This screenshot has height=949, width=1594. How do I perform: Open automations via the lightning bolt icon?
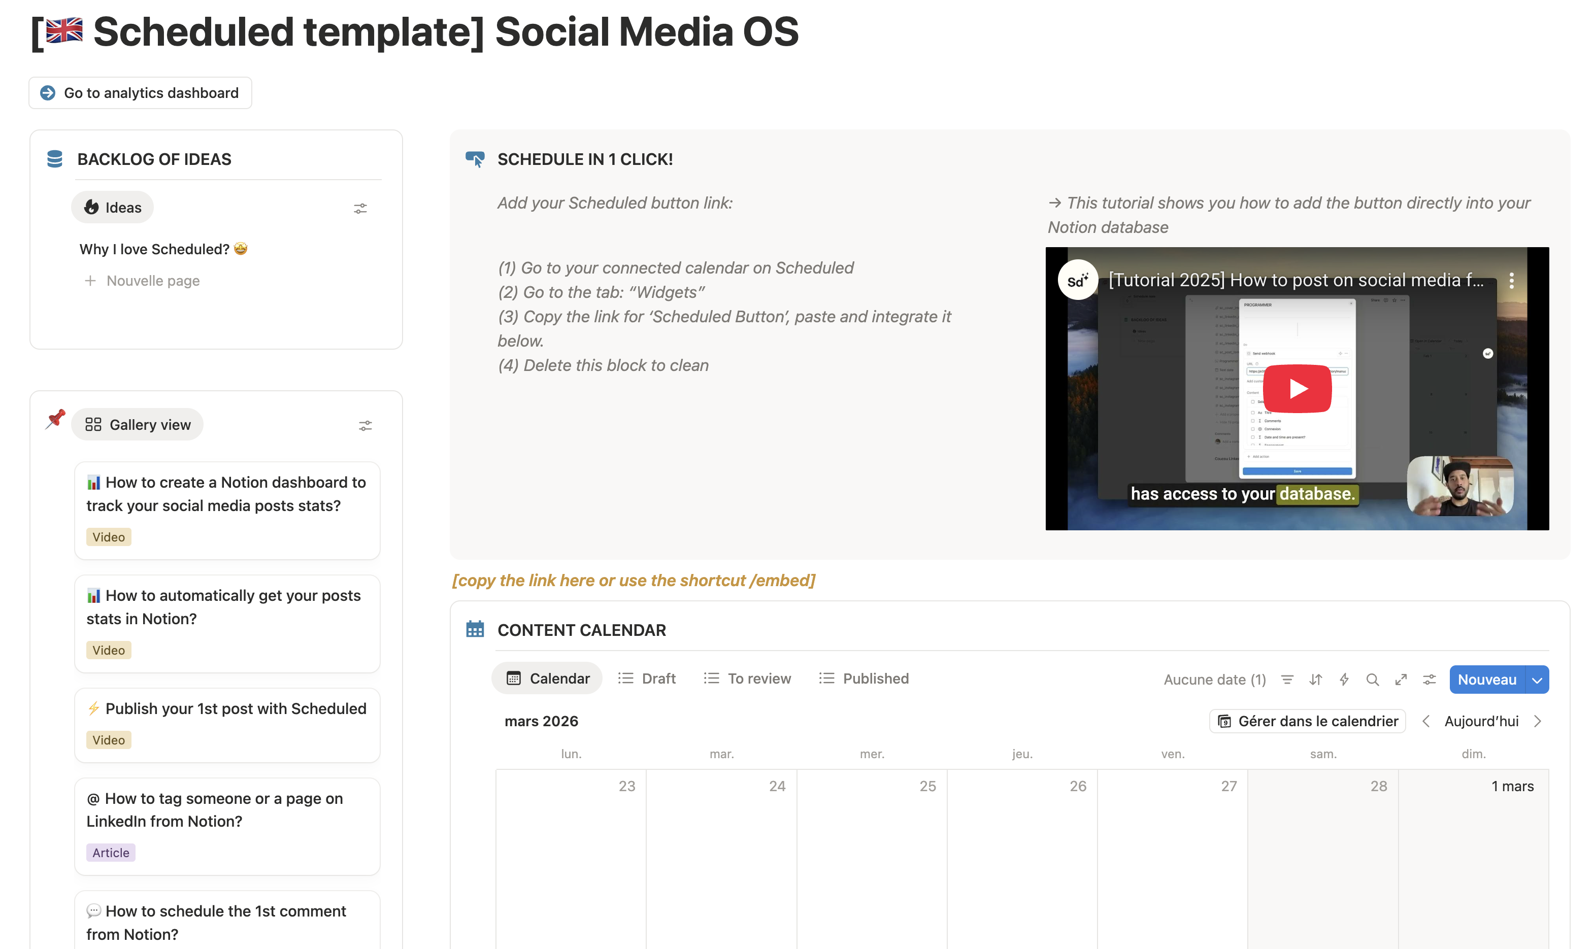click(1344, 679)
